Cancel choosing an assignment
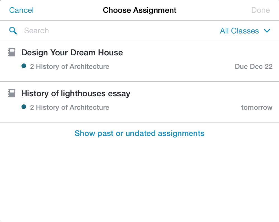Image resolution: width=279 pixels, height=222 pixels. tap(21, 10)
